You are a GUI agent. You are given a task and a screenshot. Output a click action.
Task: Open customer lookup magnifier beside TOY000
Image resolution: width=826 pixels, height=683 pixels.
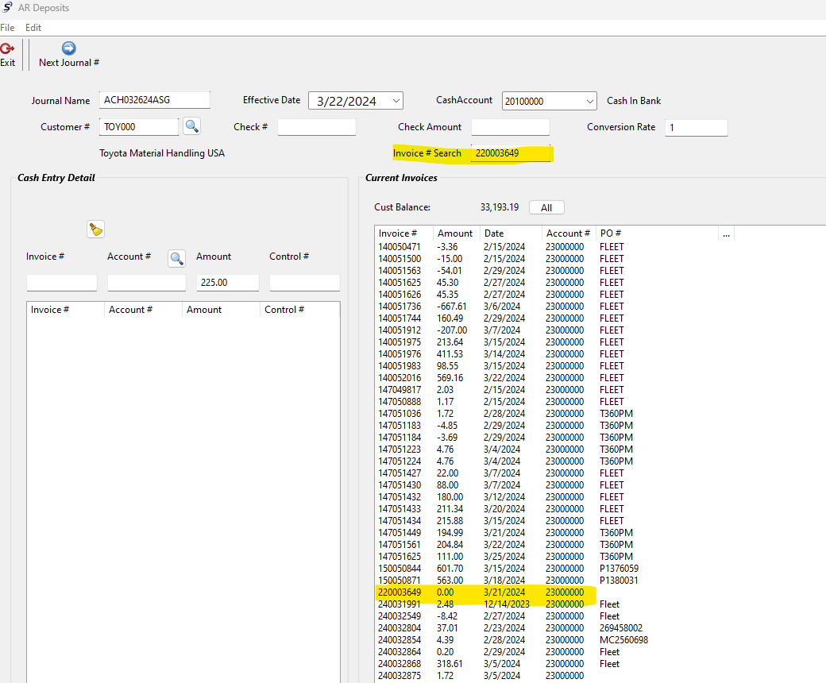191,126
